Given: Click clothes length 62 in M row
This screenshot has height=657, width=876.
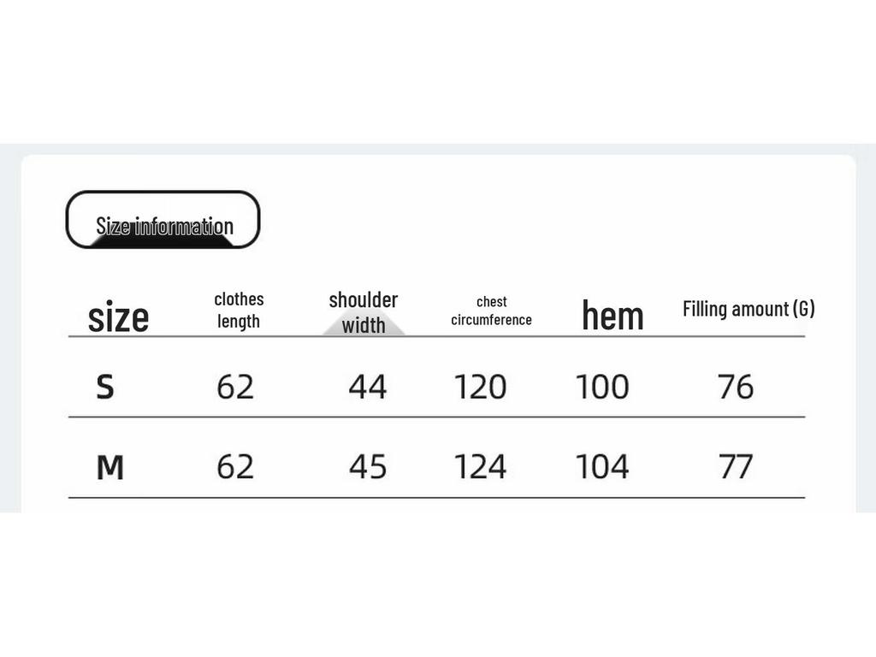Looking at the screenshot, I should point(235,467).
